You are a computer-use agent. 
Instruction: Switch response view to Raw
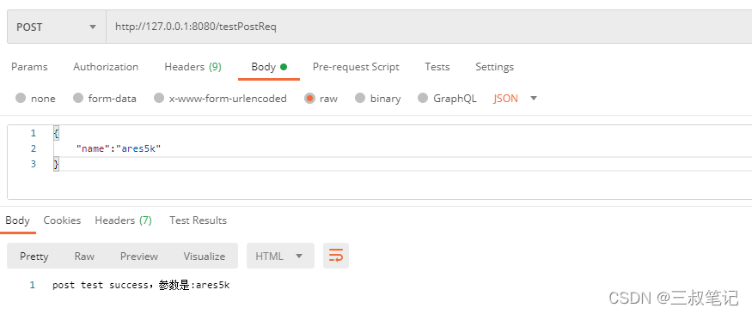pyautogui.click(x=84, y=256)
